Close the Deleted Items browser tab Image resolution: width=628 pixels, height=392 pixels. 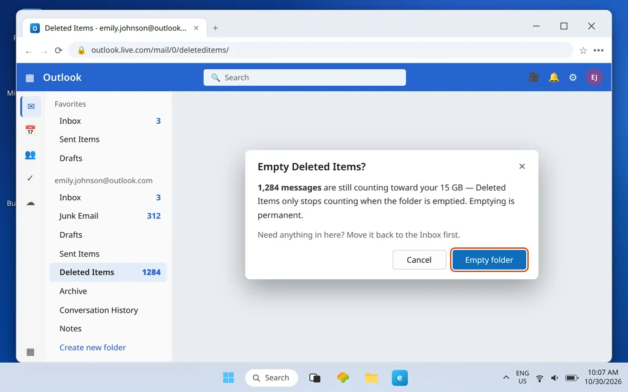click(x=196, y=28)
